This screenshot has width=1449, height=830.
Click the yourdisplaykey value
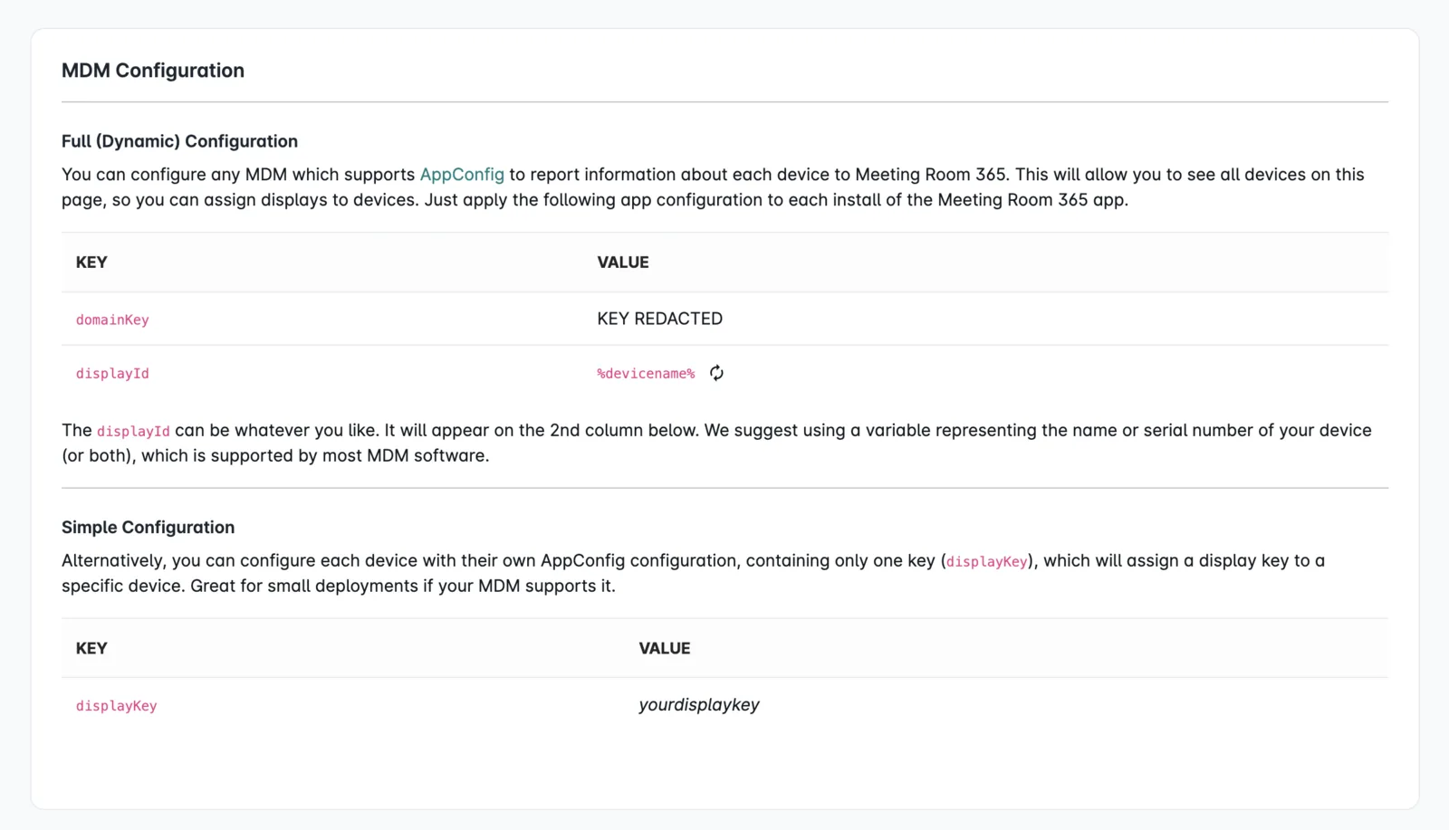coord(699,705)
